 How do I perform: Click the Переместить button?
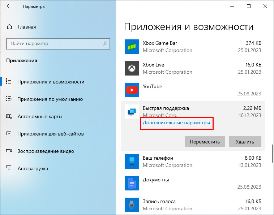click(x=205, y=142)
